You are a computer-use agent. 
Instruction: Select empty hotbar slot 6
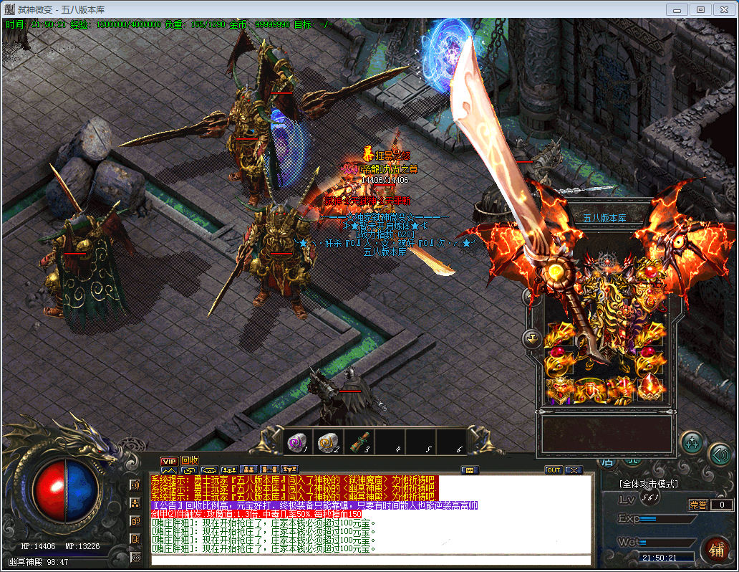pyautogui.click(x=452, y=442)
